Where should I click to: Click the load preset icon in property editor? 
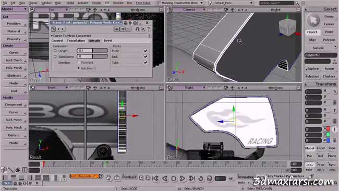[116, 29]
